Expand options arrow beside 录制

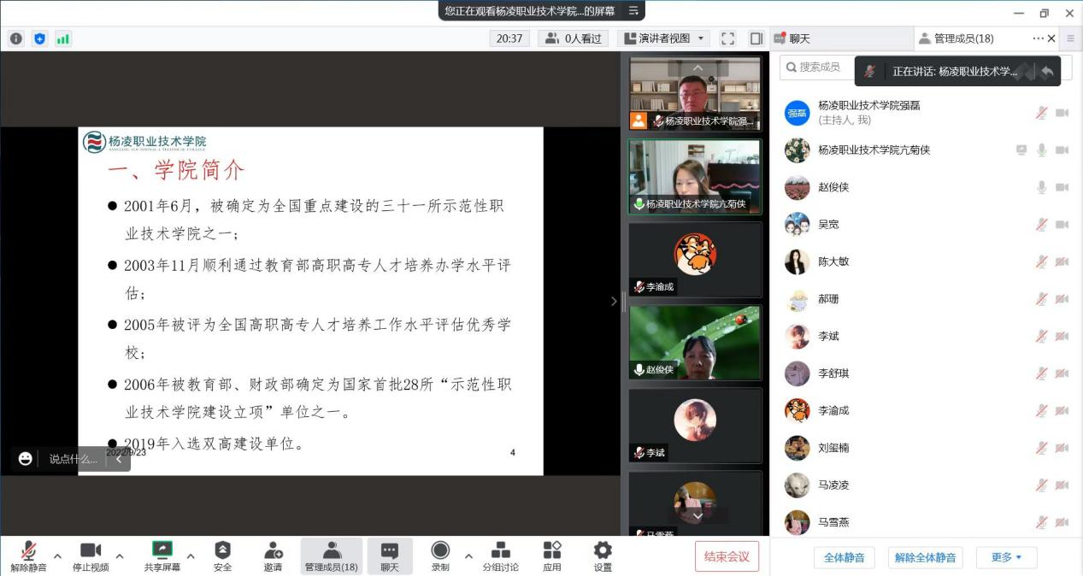click(x=468, y=556)
